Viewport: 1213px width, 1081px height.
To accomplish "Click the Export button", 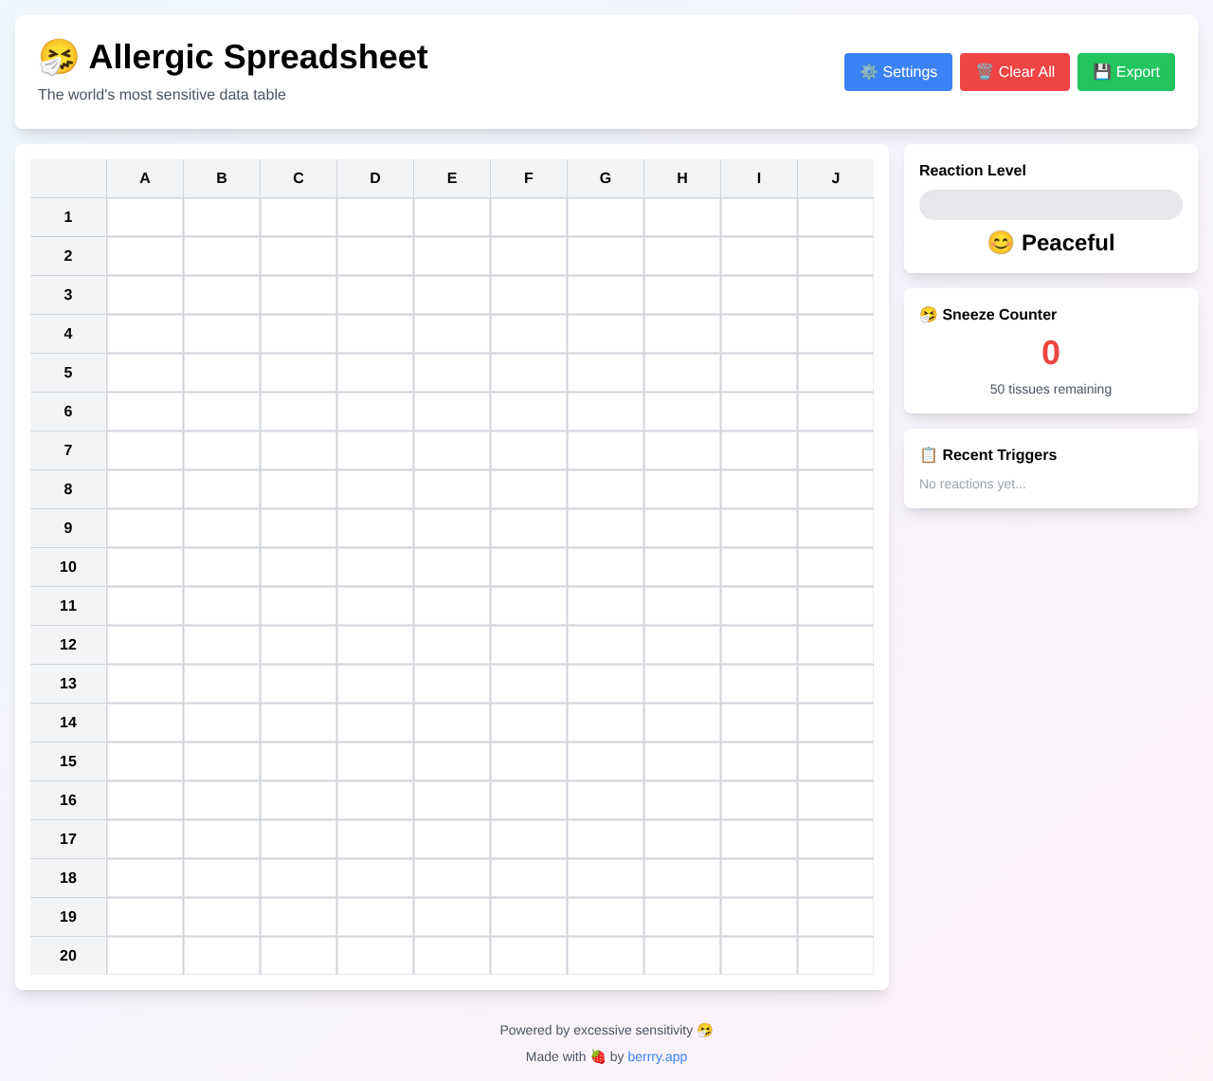I will click(x=1126, y=71).
